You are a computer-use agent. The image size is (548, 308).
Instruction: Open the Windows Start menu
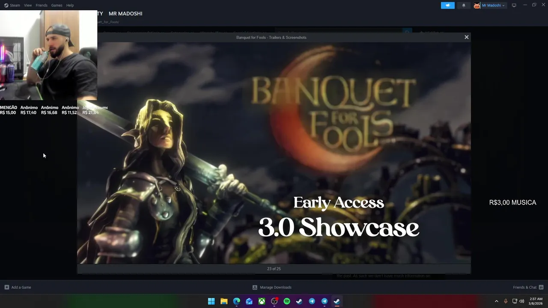pyautogui.click(x=211, y=301)
